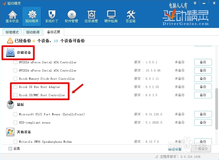Click 备份 for Motorola SM56 Speakerphone Modem
This screenshot has height=160, width=219.
point(203,141)
